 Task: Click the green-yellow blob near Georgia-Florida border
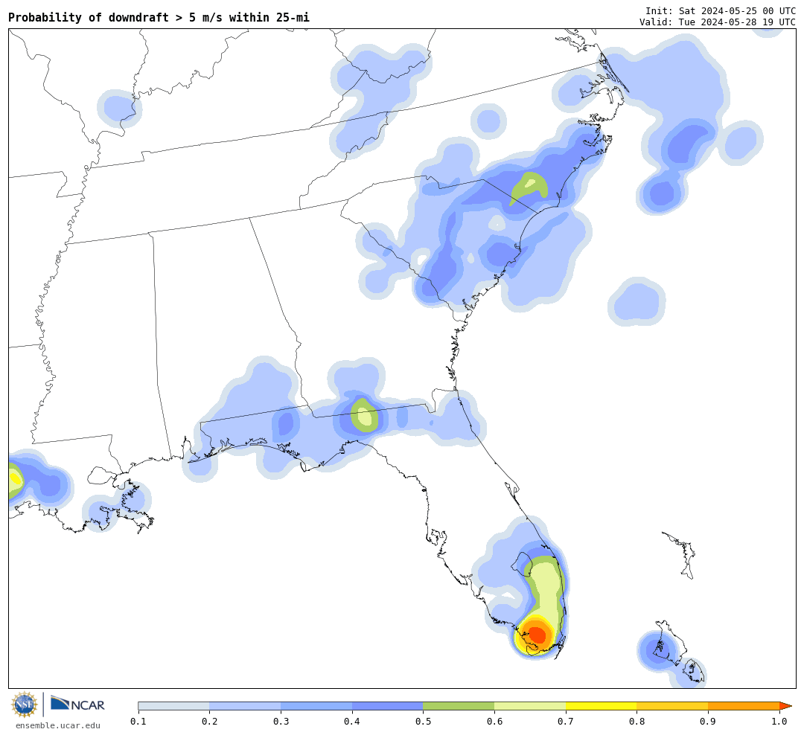coord(365,416)
